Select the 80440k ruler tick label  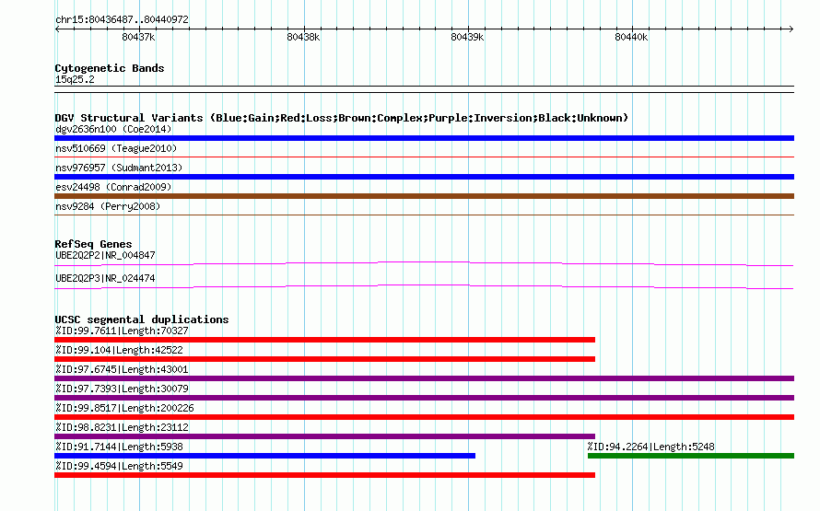(x=631, y=37)
